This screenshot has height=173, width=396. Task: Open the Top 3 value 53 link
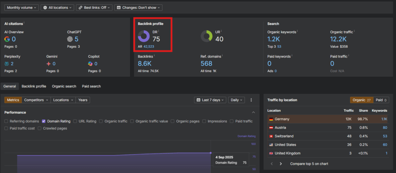pos(279,47)
